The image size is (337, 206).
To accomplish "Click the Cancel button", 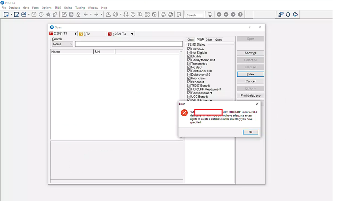I will click(x=251, y=81).
